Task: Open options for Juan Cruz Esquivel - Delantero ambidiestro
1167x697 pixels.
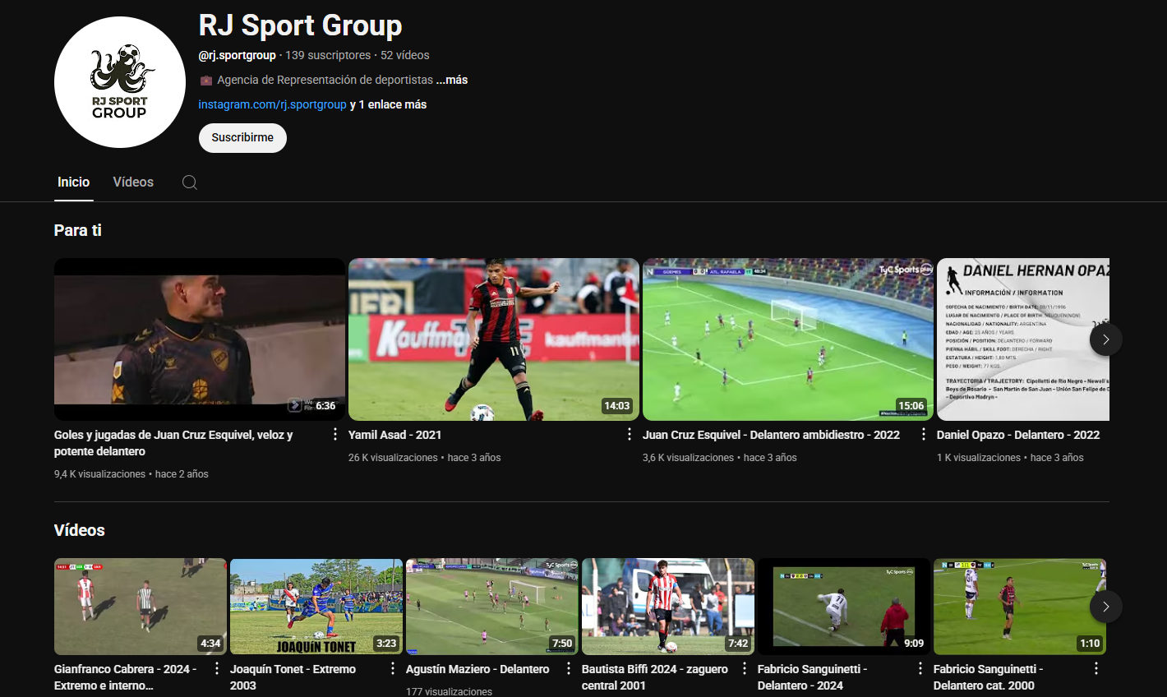Action: click(923, 434)
